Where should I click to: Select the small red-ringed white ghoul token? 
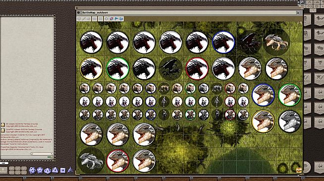pyautogui.click(x=230, y=101)
